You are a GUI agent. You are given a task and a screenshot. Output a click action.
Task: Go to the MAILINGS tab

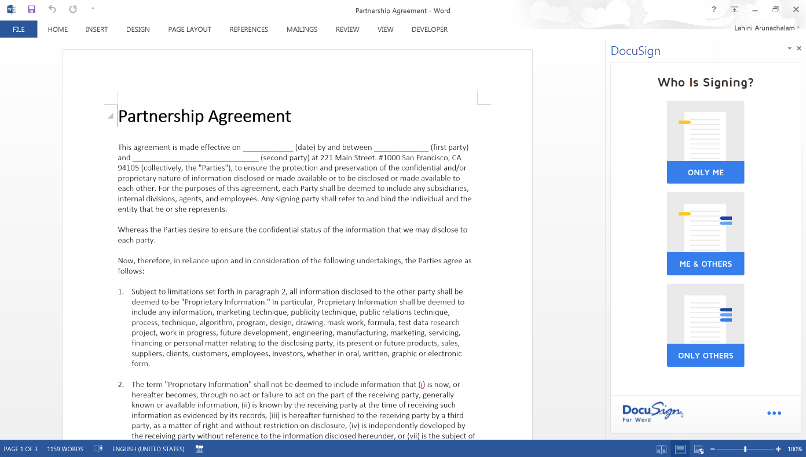[302, 30]
